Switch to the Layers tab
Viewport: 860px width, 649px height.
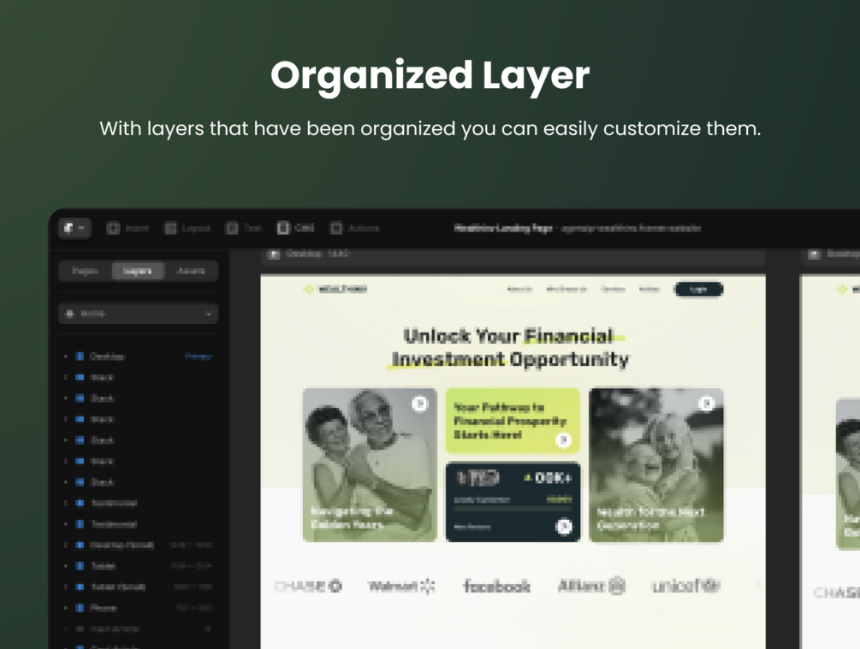click(137, 271)
